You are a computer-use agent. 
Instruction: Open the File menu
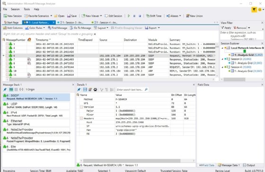5,9
